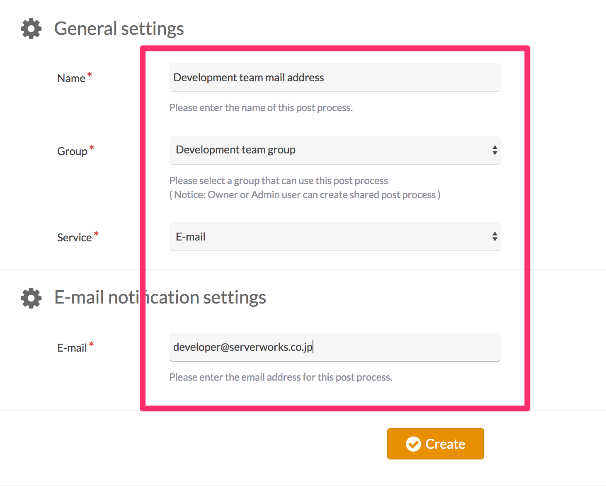This screenshot has width=606, height=486.
Task: Click the E-mail field with developer@serverworks.co.jp
Action: click(335, 347)
